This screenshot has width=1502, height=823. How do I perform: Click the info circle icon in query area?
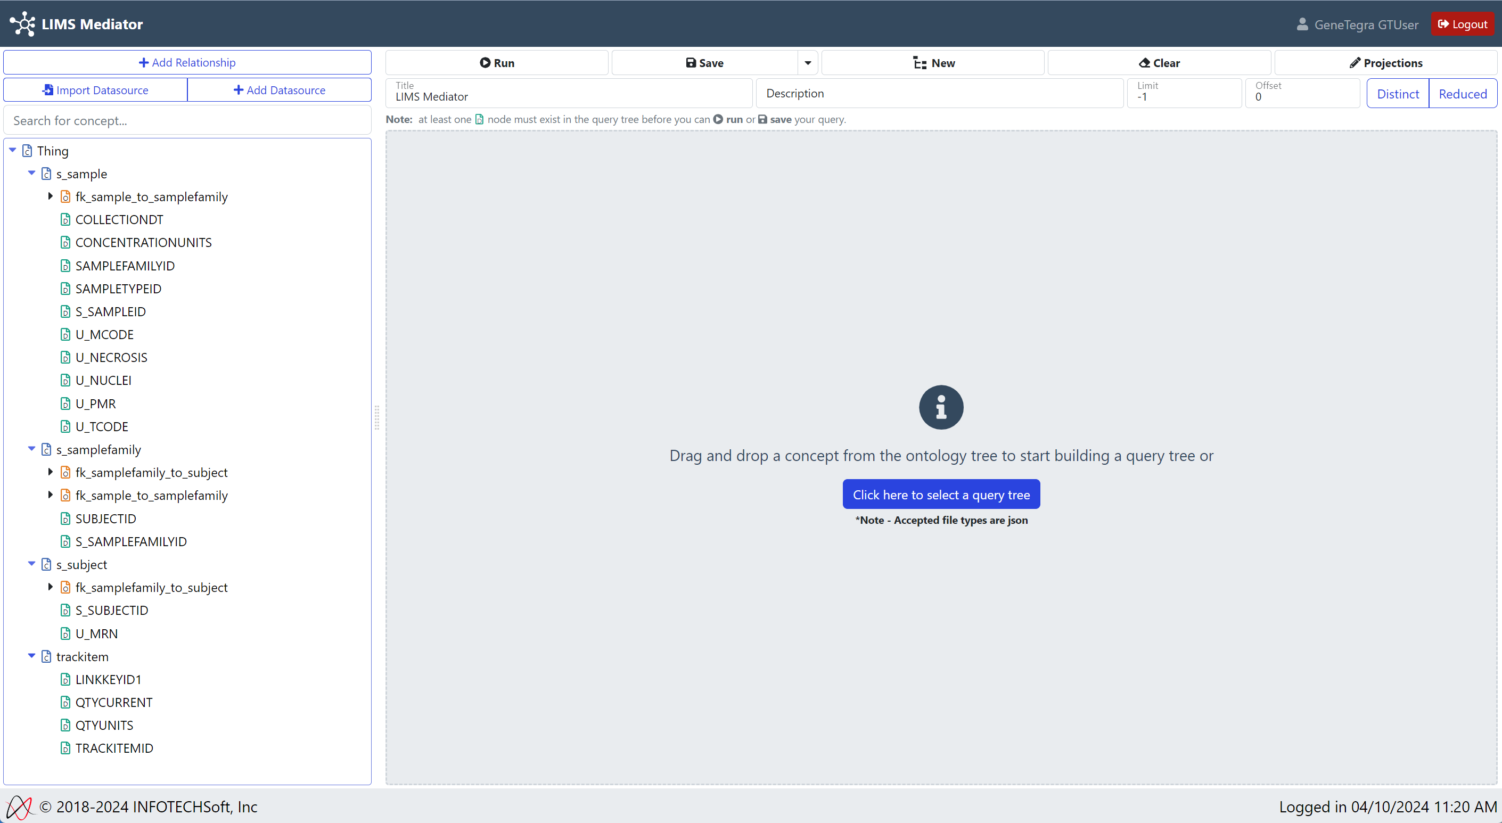(940, 407)
